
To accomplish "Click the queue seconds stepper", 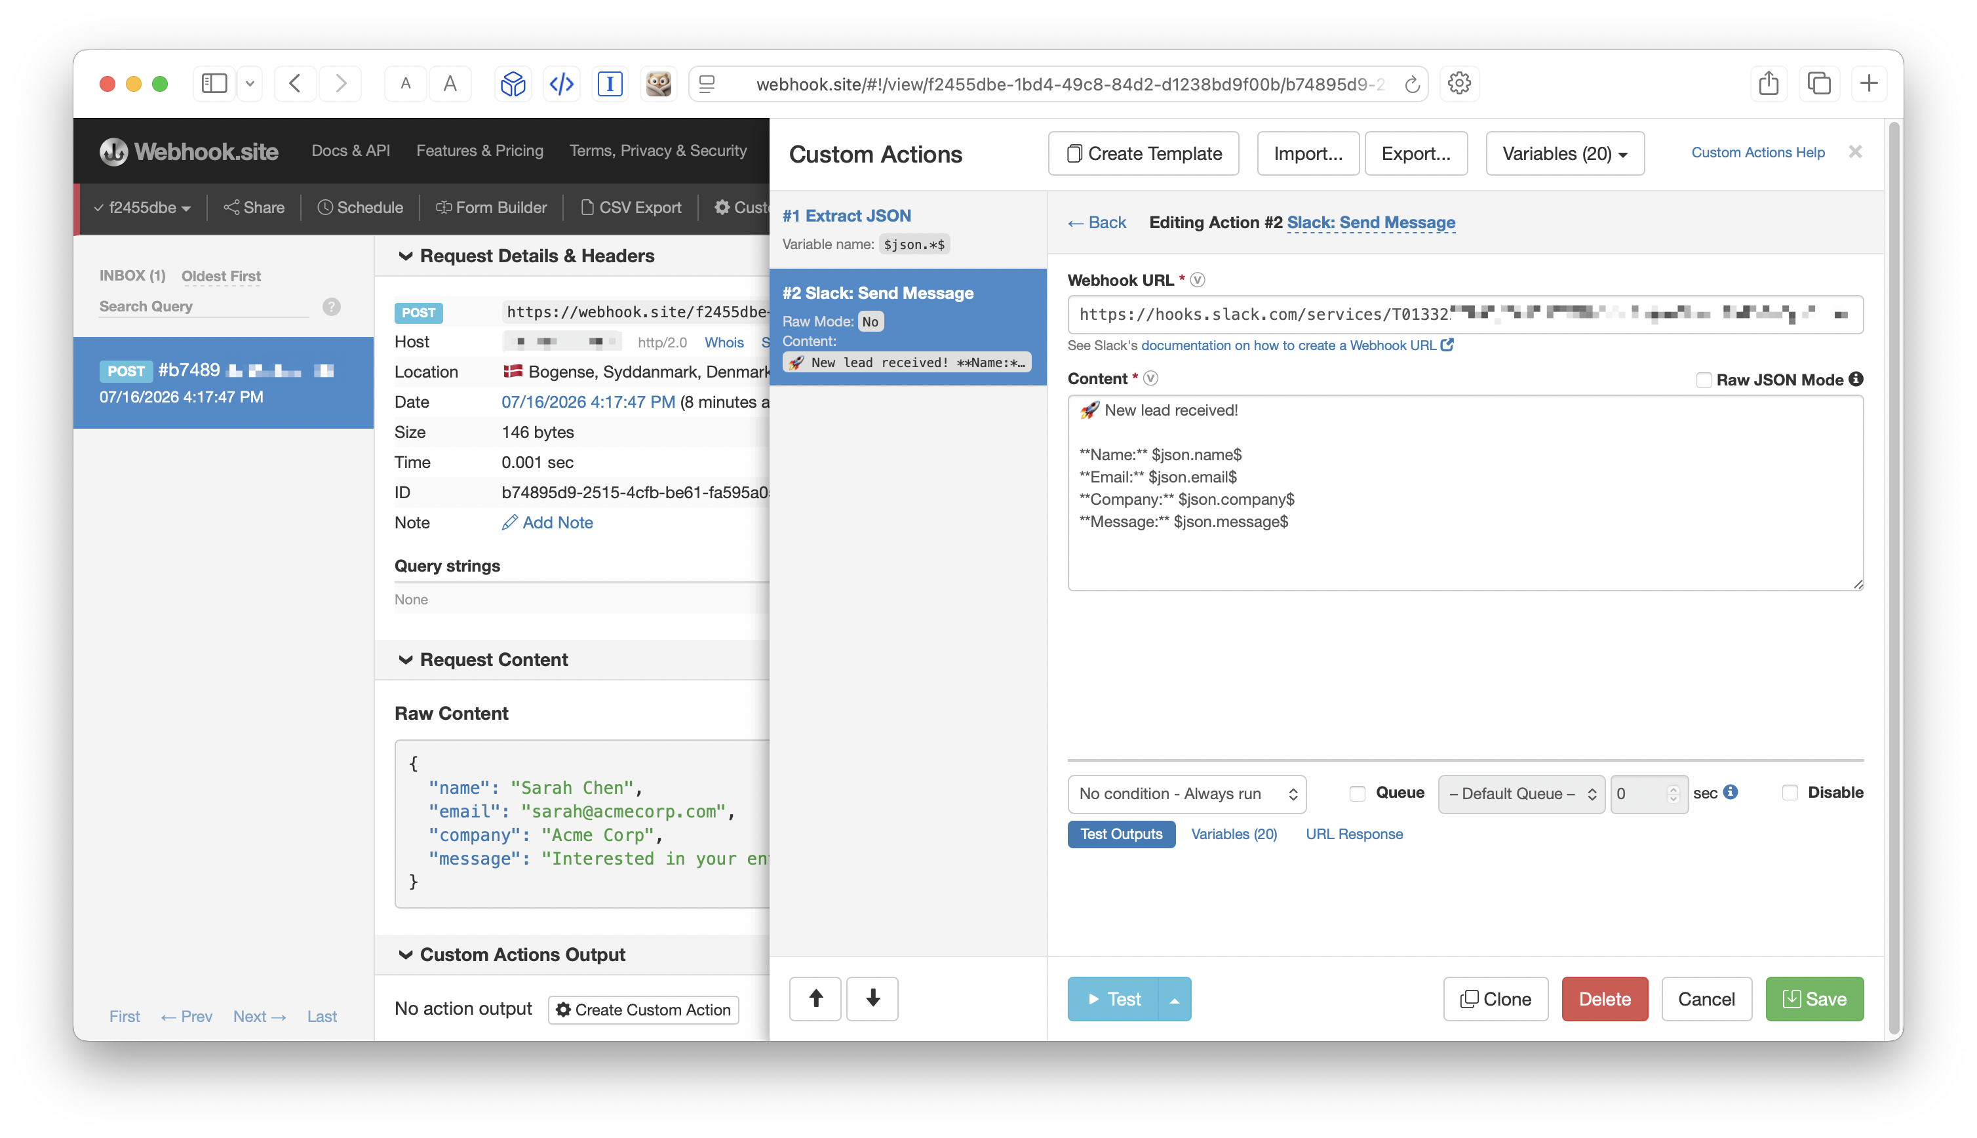I will tap(1673, 793).
